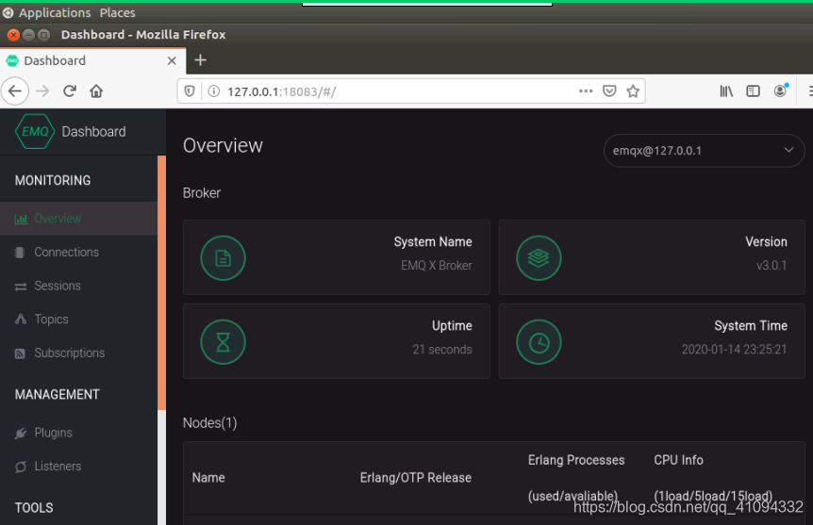
Task: Click the Listeners sidebar icon
Action: pyautogui.click(x=21, y=467)
